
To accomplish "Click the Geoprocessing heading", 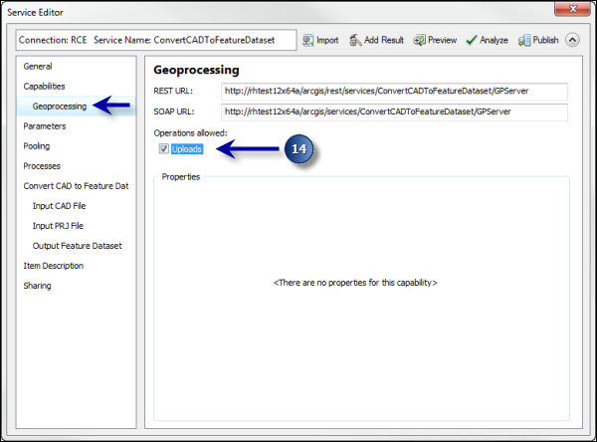I will (x=196, y=71).
